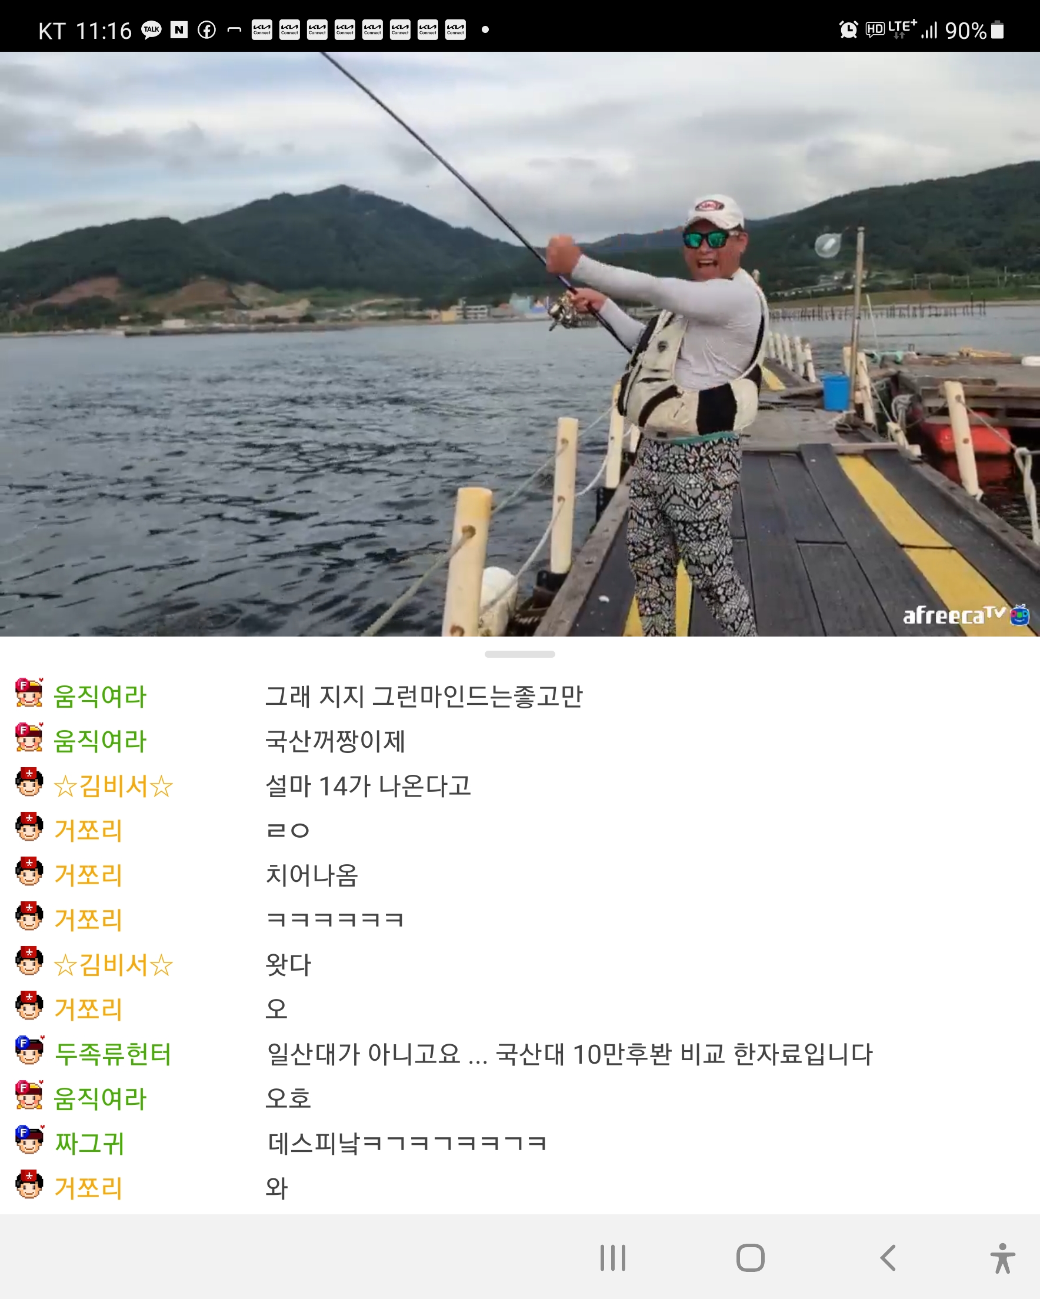The height and width of the screenshot is (1299, 1040).
Task: Tap the alarm clock status icon
Action: pos(848,29)
